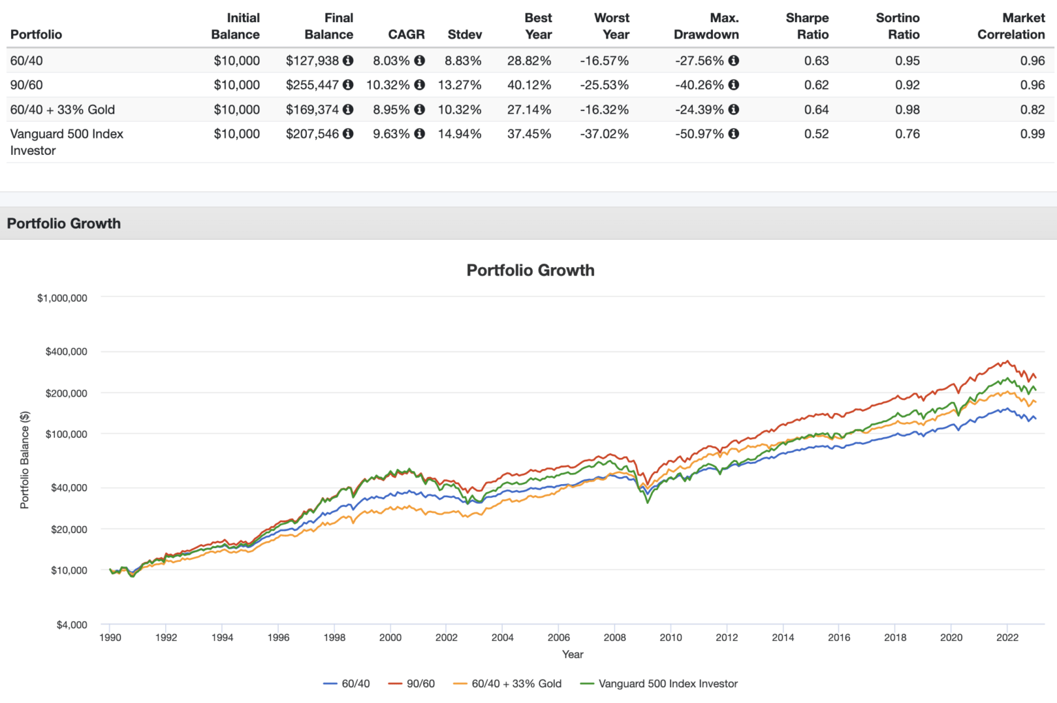Sort the table by the CAGR column header
The image size is (1057, 703).
[407, 34]
